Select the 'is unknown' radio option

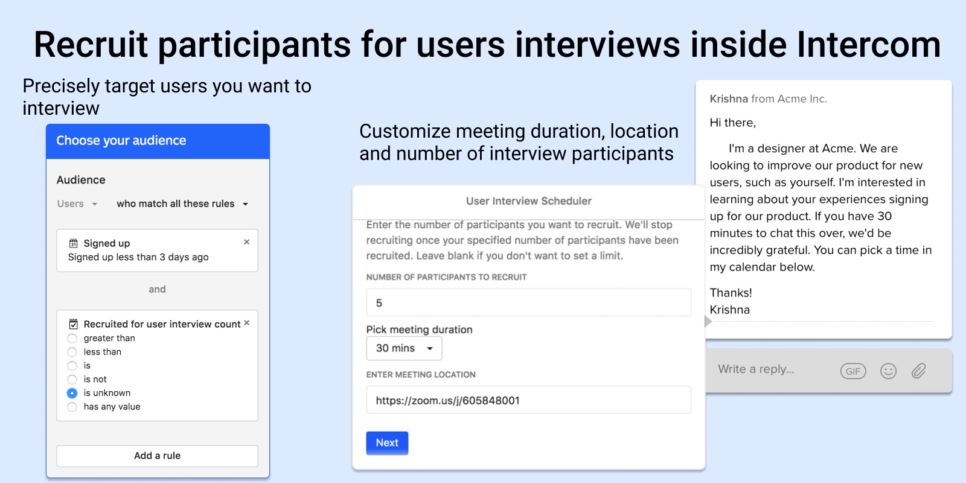click(x=72, y=393)
